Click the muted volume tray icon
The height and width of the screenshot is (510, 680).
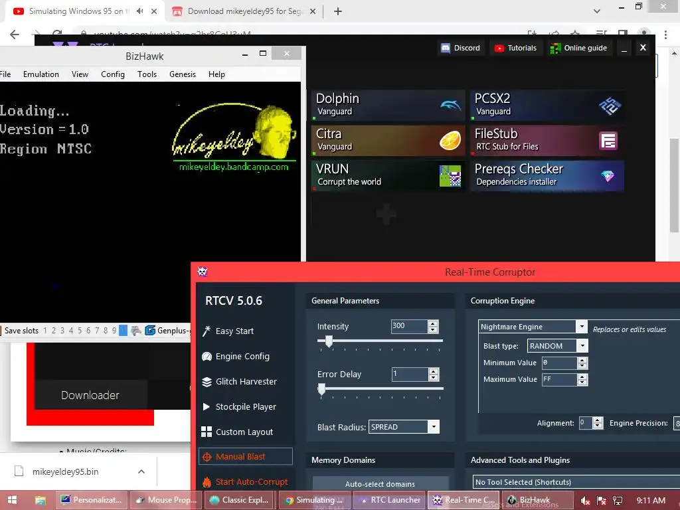585,501
